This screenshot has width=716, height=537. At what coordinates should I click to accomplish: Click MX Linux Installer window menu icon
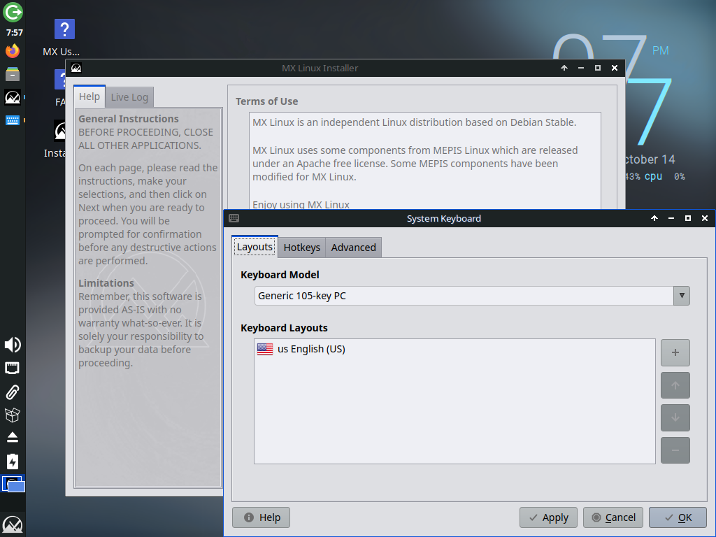coord(76,68)
